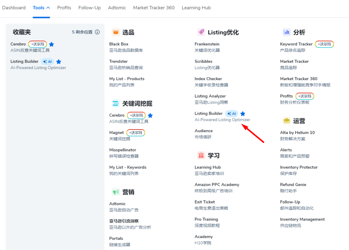This screenshot has height=250, width=349.
Task: Unfavorite Cerebro via star in 收藏夹 panel
Action: [51, 44]
